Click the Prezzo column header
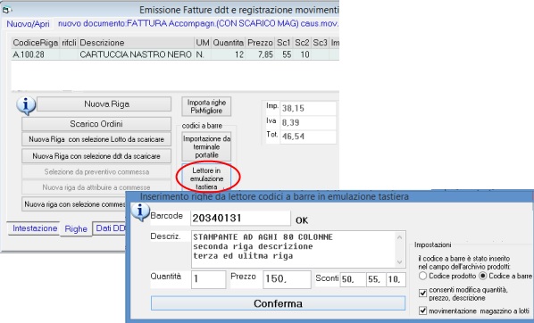This screenshot has height=323, width=534. (260, 43)
